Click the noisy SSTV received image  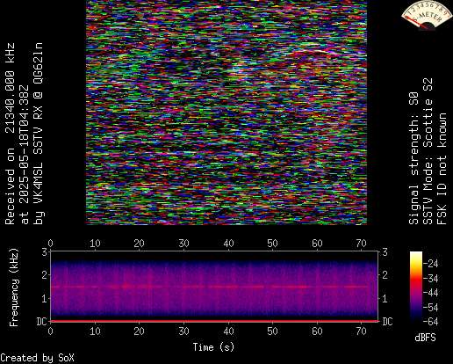(226, 113)
